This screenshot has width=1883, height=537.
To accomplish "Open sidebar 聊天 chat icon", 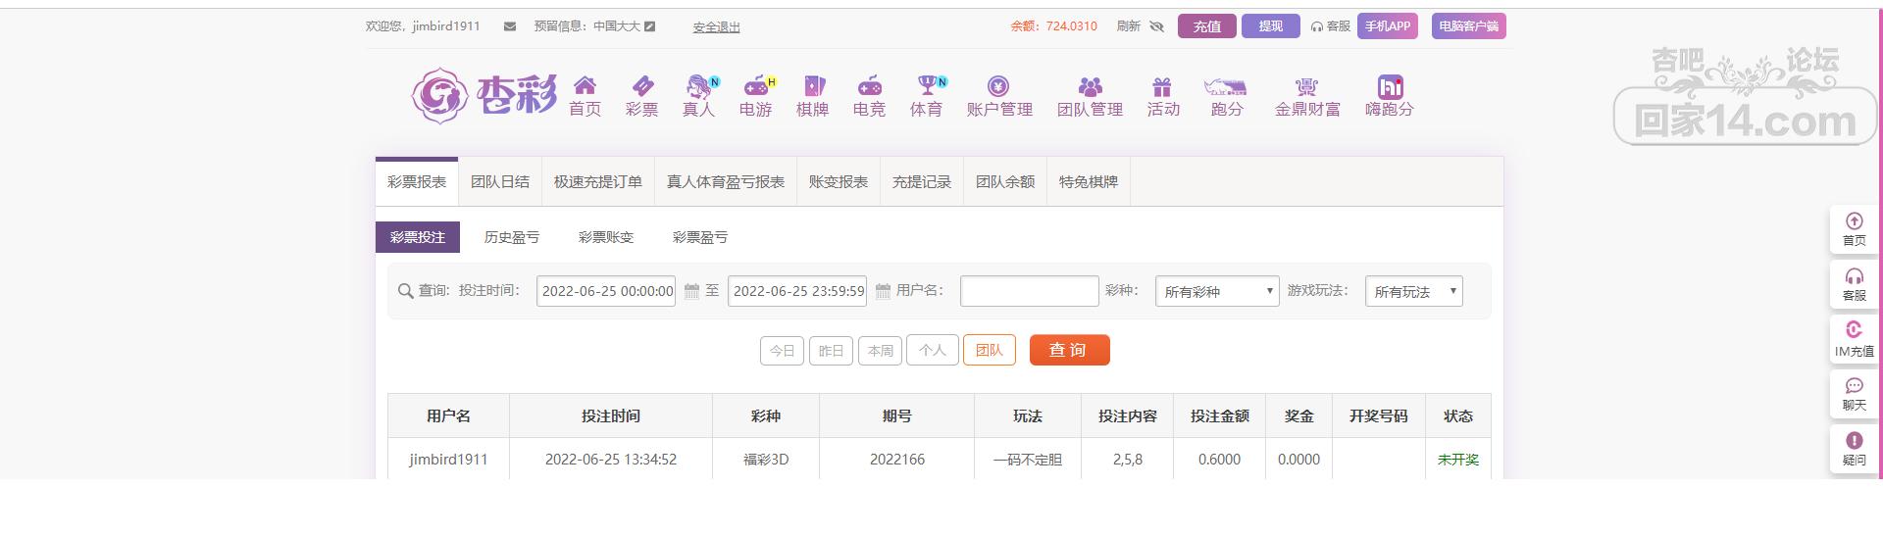I will [1854, 385].
